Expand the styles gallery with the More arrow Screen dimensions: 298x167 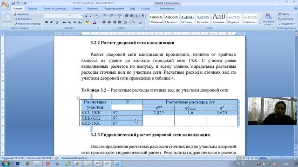[x=260, y=23]
